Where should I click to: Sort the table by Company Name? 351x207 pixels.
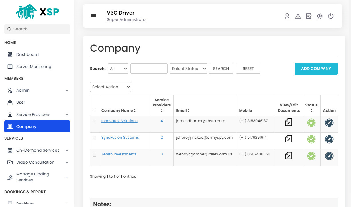(118, 110)
